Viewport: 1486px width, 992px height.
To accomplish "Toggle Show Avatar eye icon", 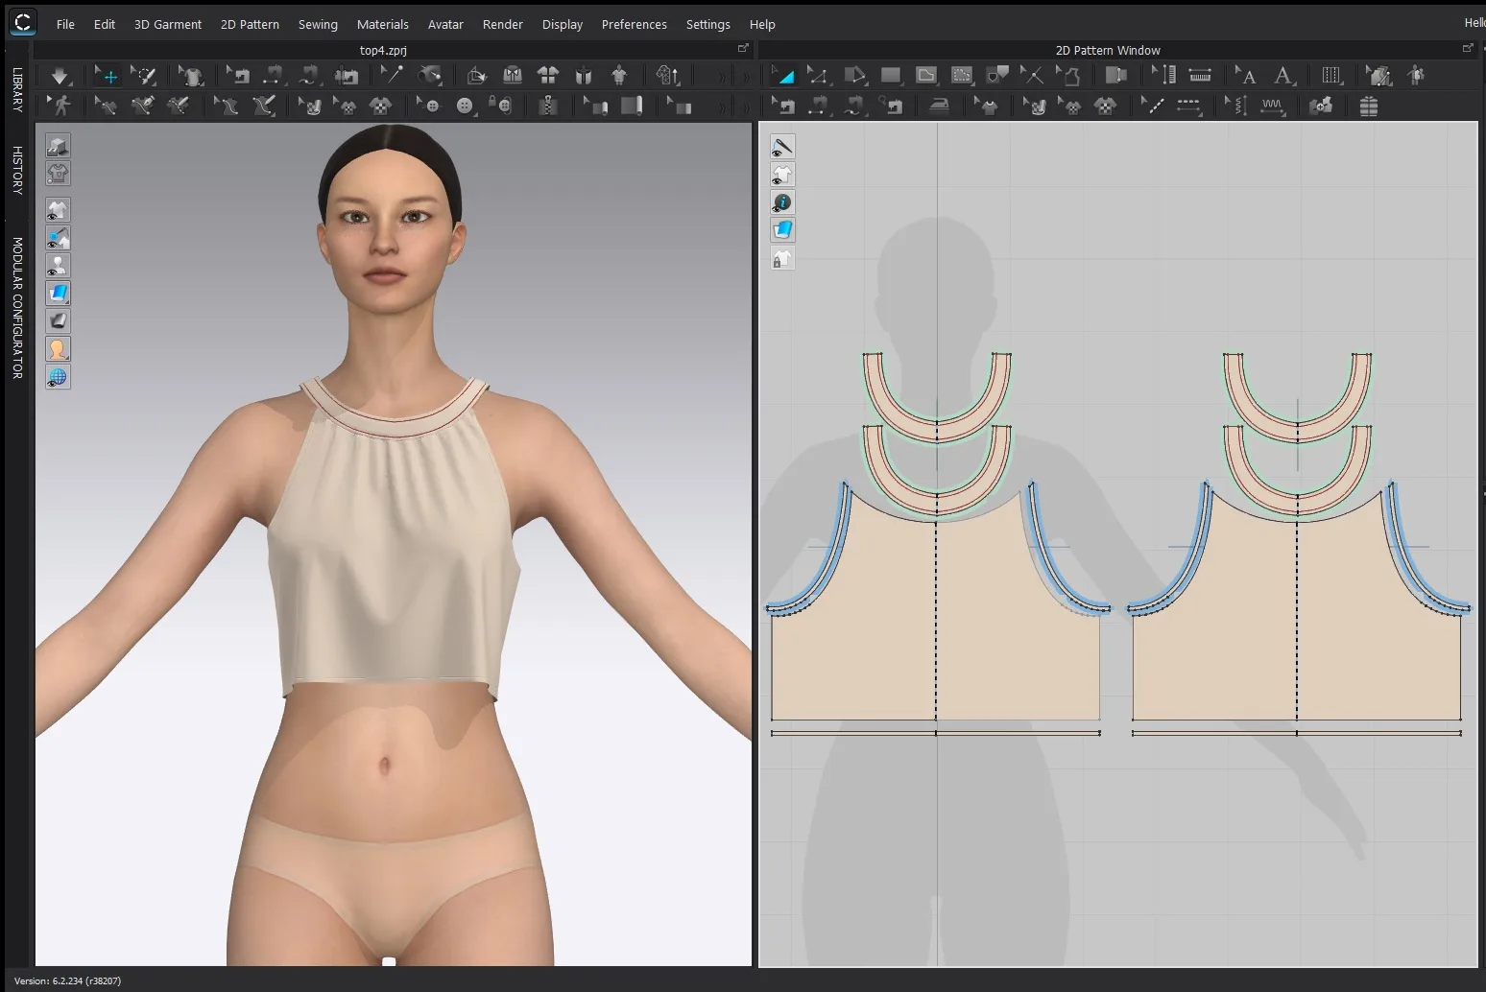I will pos(58,266).
